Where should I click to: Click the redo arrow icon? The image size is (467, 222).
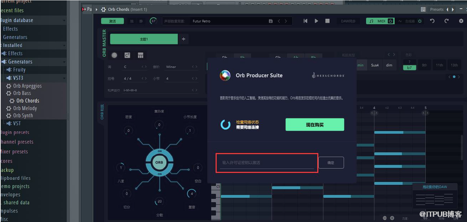446,21
